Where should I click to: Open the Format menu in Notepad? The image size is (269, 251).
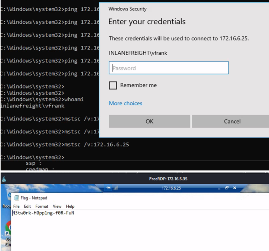(42, 206)
